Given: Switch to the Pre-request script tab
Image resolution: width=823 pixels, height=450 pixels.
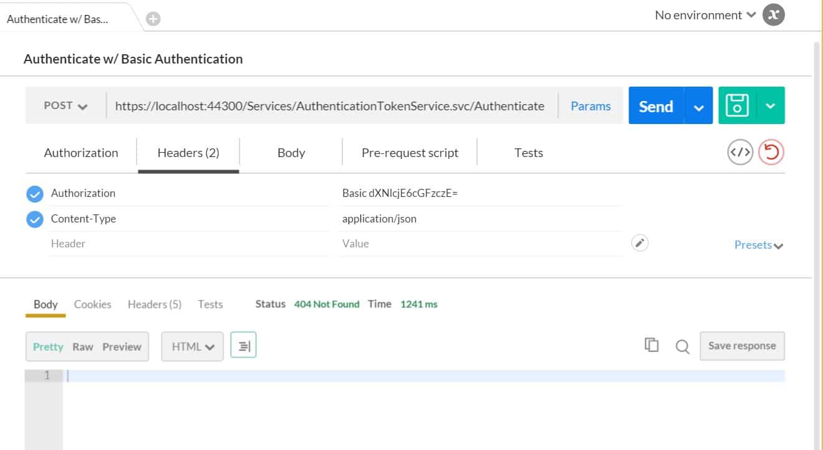Looking at the screenshot, I should 409,152.
